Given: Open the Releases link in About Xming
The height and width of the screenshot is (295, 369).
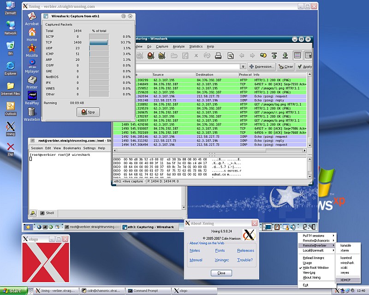Looking at the screenshot, I should coord(246,251).
